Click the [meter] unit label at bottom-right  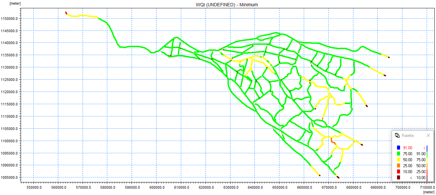click(x=429, y=192)
